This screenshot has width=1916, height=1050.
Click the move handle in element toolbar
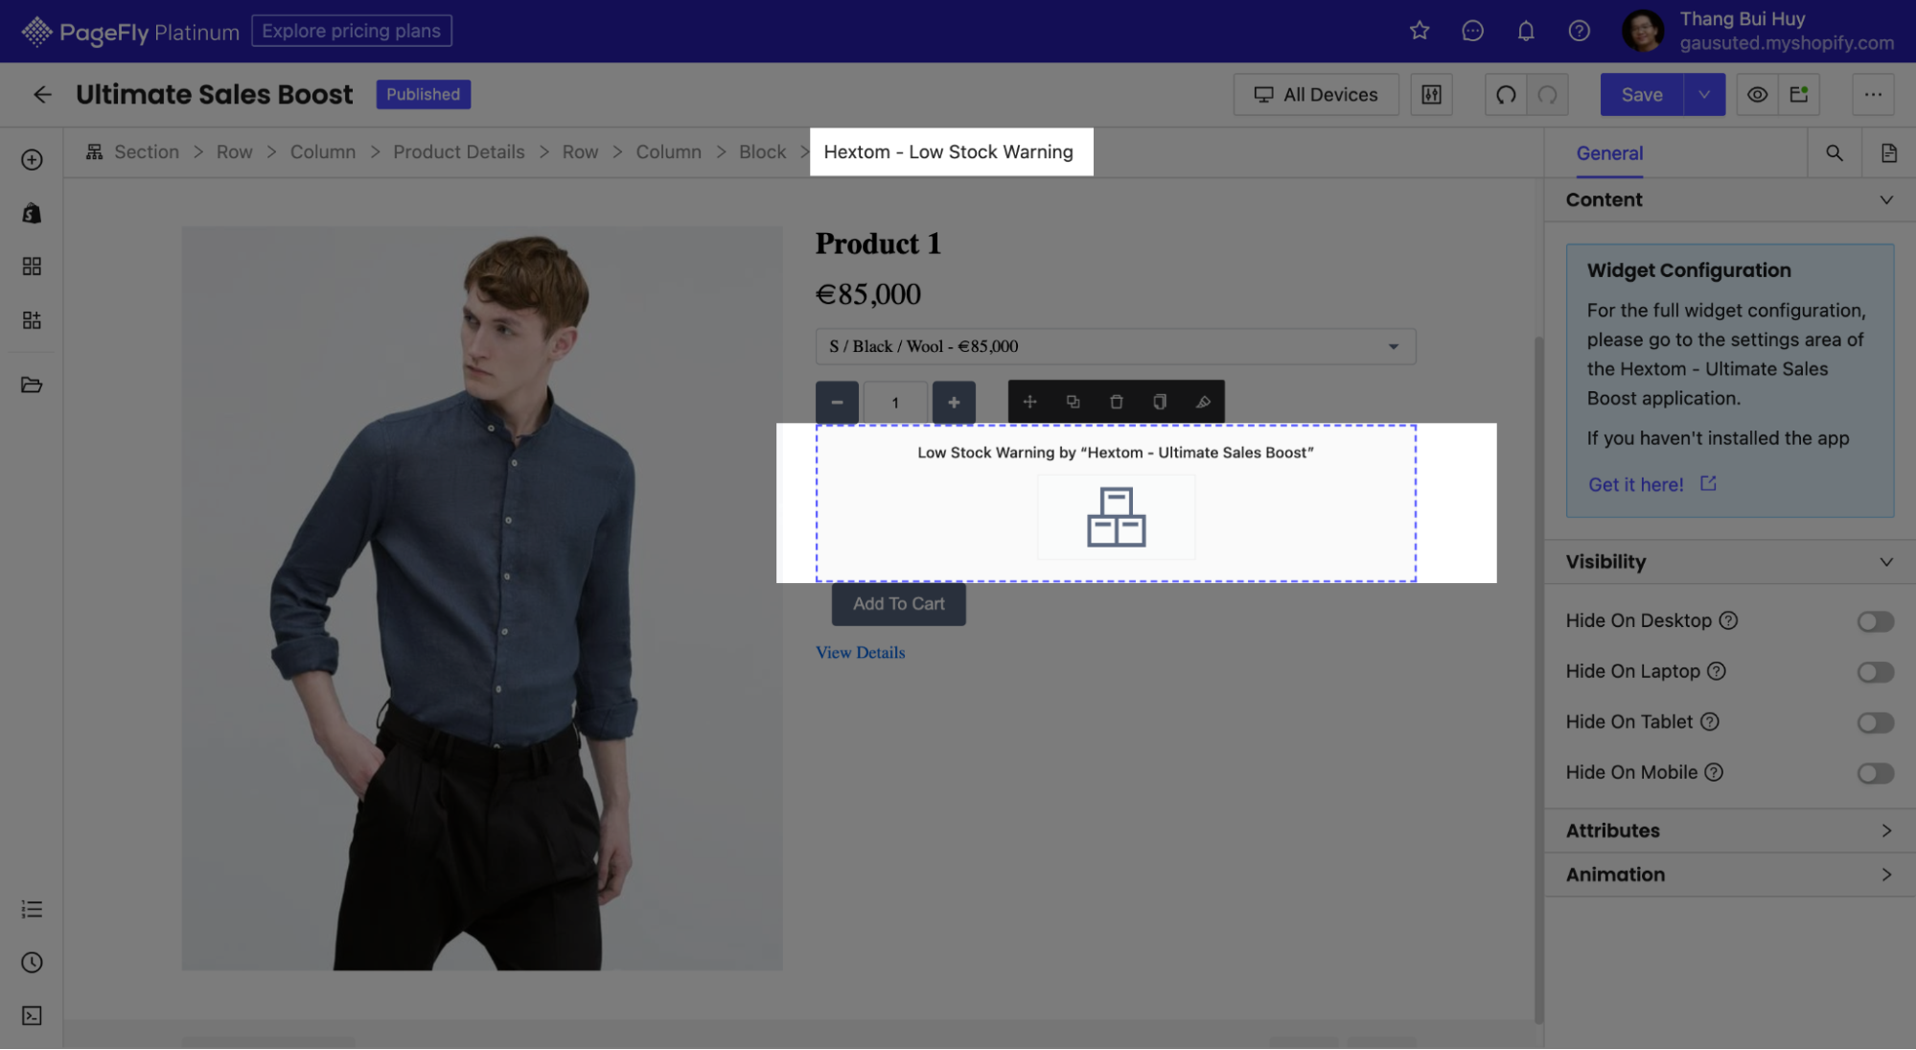[1029, 402]
